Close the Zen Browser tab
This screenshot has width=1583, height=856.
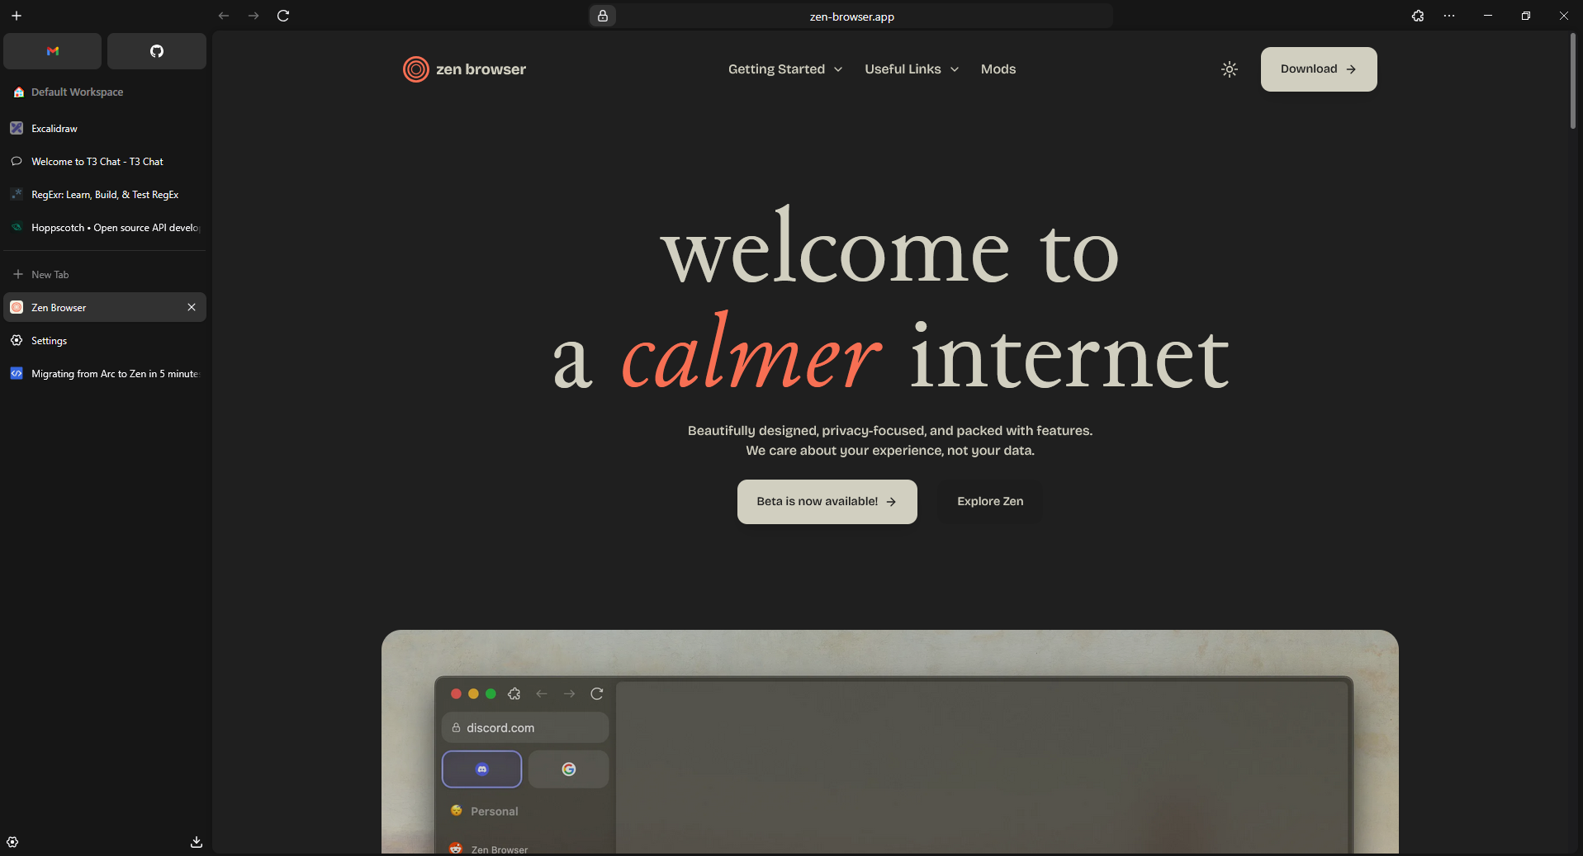click(x=192, y=307)
